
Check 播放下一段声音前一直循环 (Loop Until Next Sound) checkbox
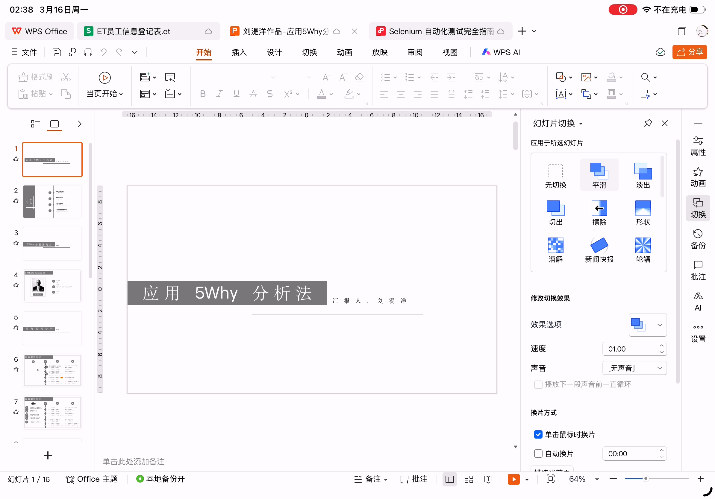[x=538, y=384]
